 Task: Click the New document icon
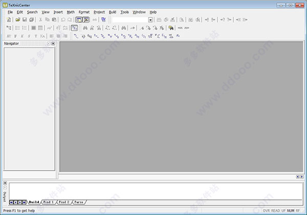pyautogui.click(x=9, y=19)
